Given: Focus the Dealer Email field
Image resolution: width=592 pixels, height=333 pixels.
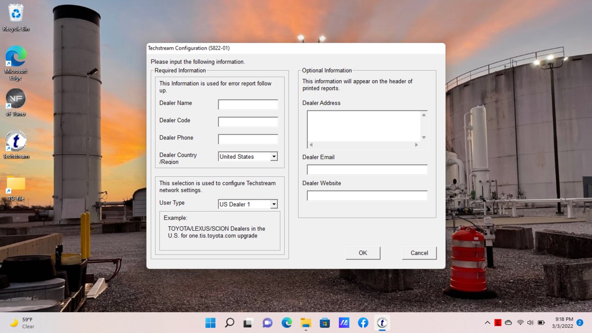Looking at the screenshot, I should click(x=367, y=170).
